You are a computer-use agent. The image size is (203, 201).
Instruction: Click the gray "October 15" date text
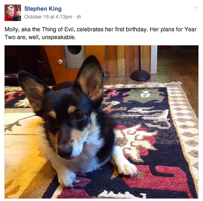pyautogui.click(x=37, y=17)
